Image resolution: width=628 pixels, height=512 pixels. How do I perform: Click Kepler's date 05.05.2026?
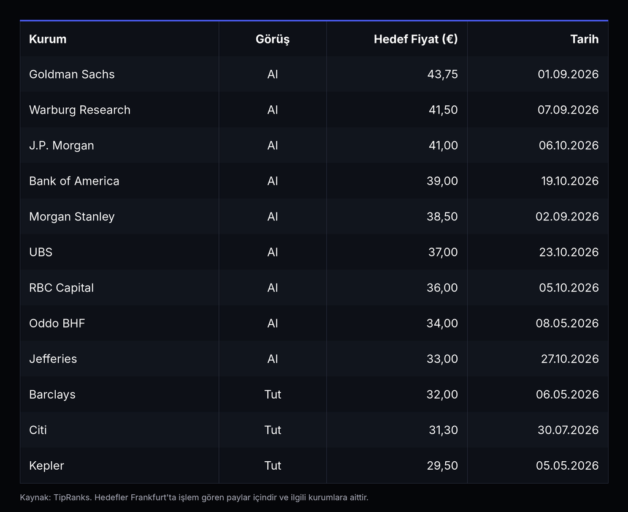click(x=567, y=466)
